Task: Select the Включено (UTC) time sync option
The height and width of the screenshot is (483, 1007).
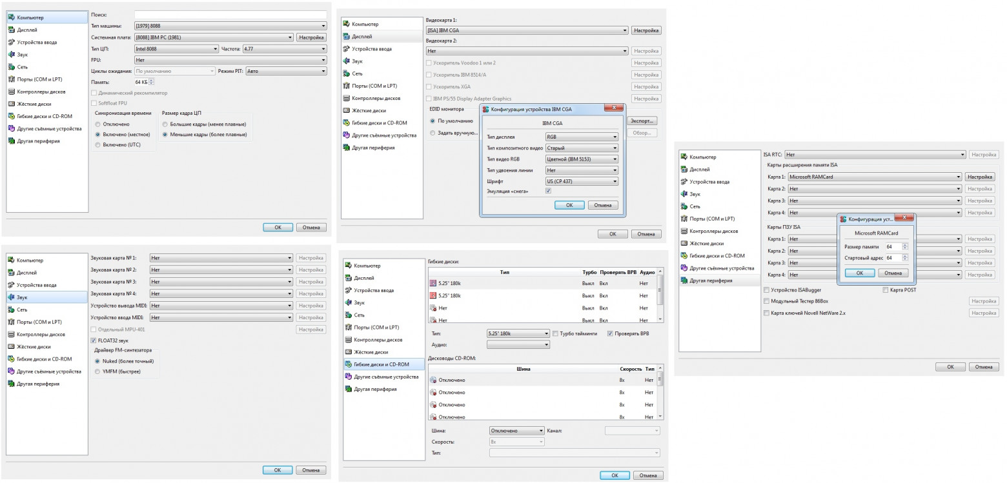Action: [x=97, y=145]
